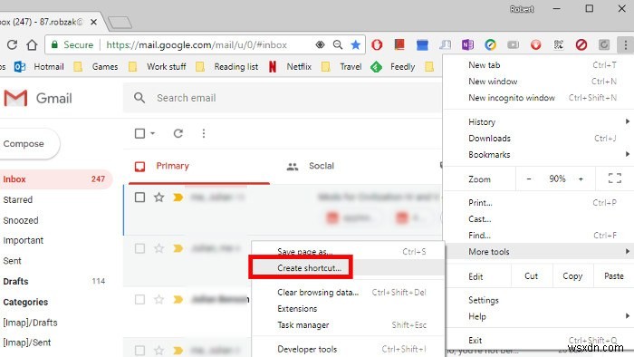The width and height of the screenshot is (634, 357).
Task: Check the third email's checkbox
Action: 139,299
